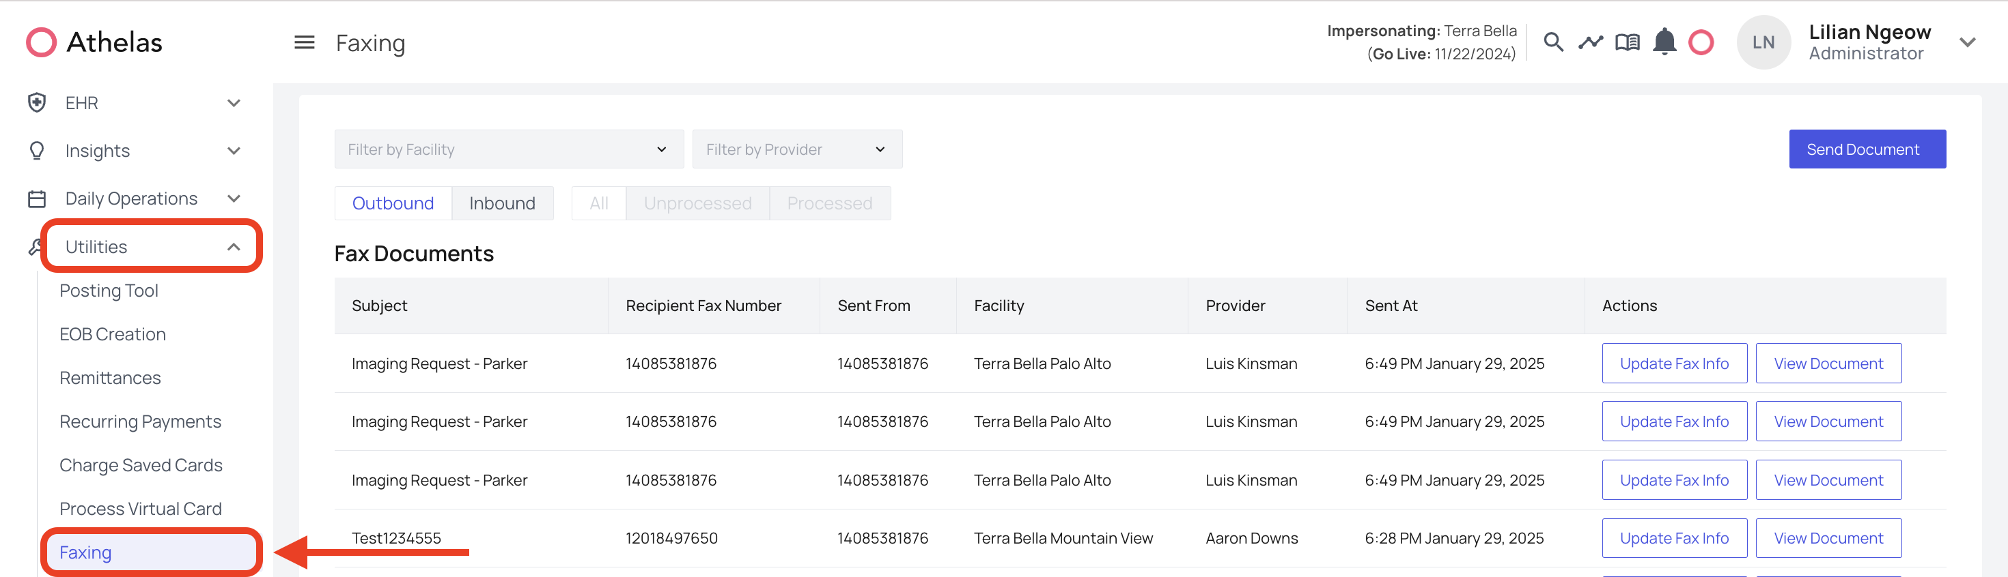2008x577 pixels.
Task: Switch to the Inbound tab
Action: [x=502, y=203]
